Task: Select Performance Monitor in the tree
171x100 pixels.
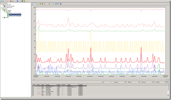Action: (10, 6)
